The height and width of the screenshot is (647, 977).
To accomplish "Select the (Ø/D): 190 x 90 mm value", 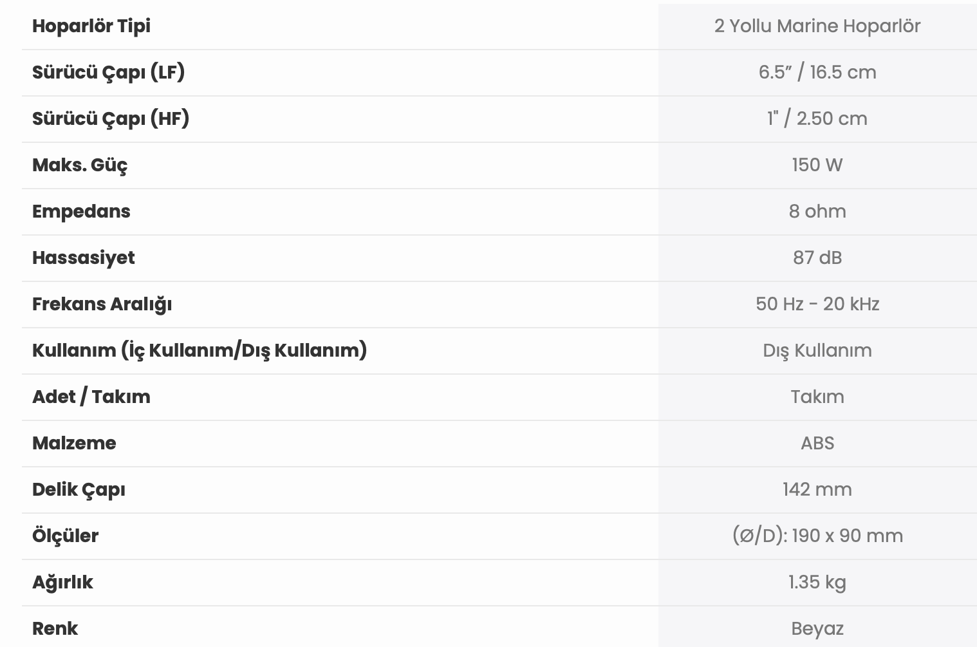I will tap(817, 536).
